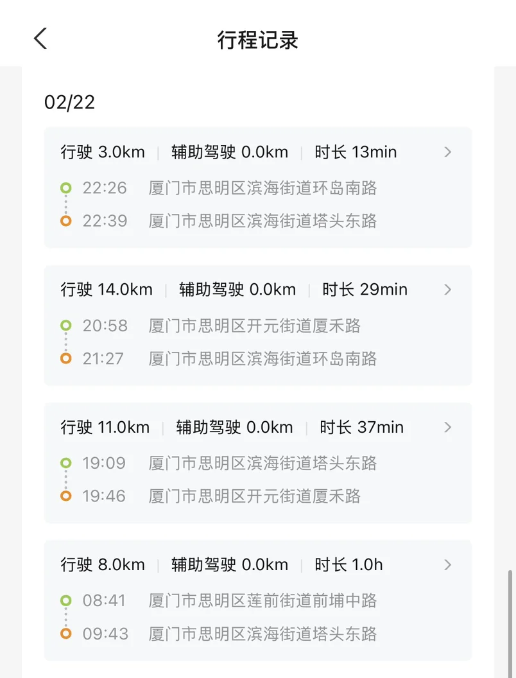Expand the 37min trip details chevron
Image resolution: width=516 pixels, height=678 pixels.
(448, 427)
